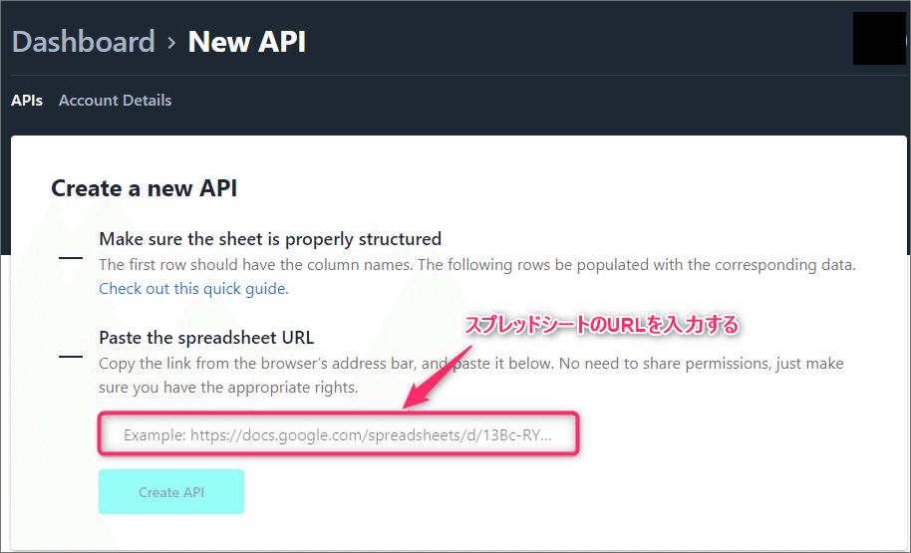
Task: Click the 'New API' breadcrumb title
Action: click(x=247, y=42)
